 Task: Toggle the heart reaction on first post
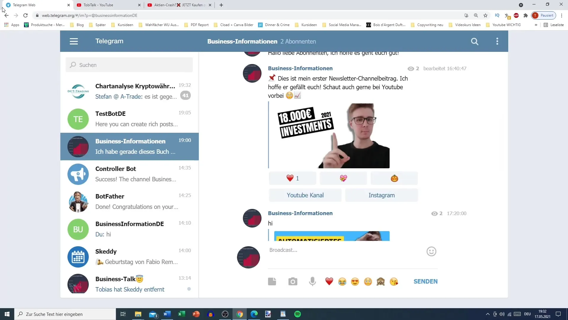[x=293, y=178]
